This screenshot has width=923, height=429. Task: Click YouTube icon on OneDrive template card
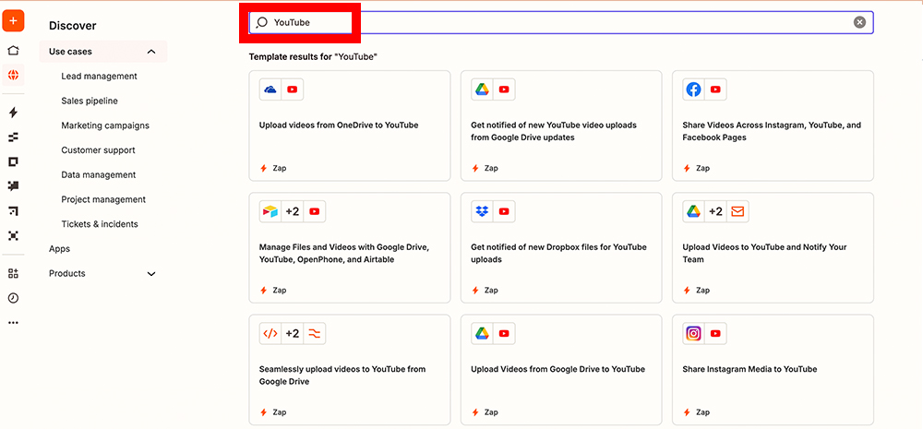coord(292,89)
